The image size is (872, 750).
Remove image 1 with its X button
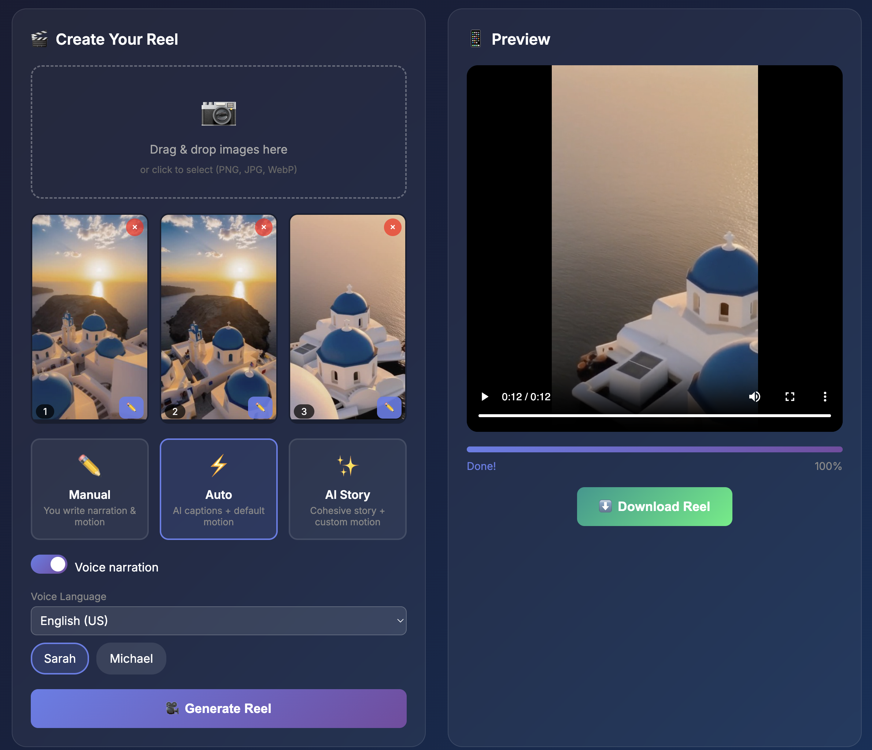pos(135,227)
